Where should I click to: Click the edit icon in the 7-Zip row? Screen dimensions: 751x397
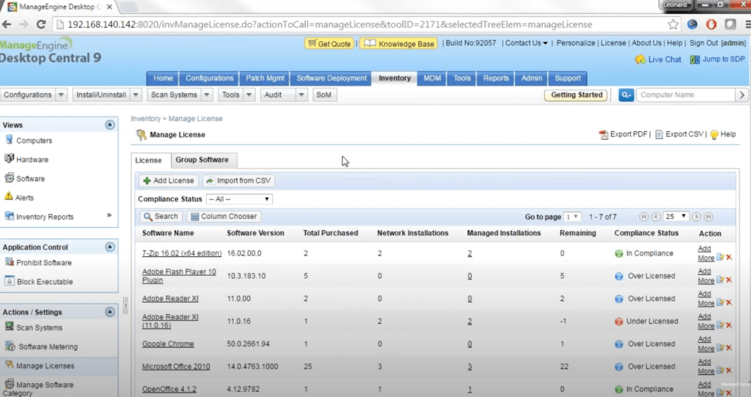(720, 257)
